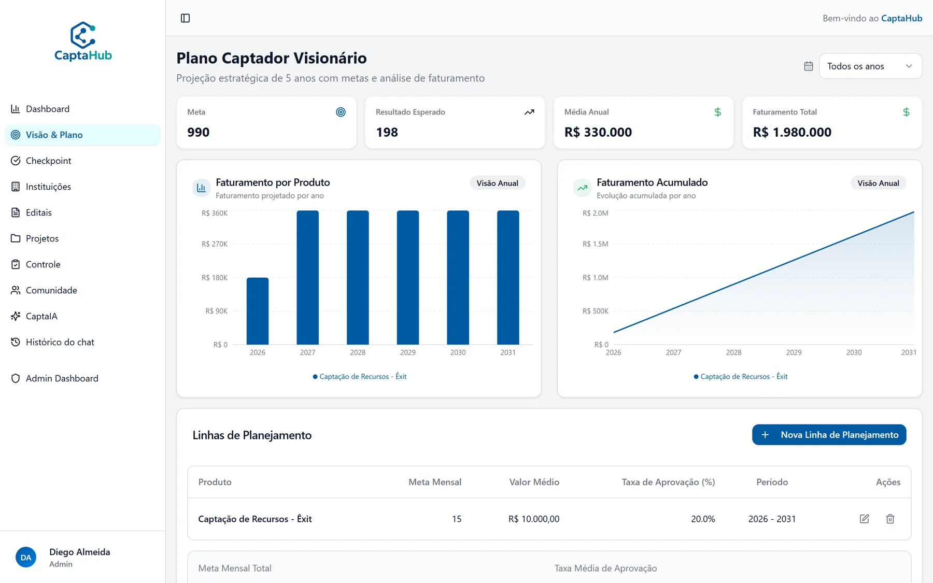This screenshot has height=583, width=933.
Task: Click the CaptaIA sparkle icon
Action: pyautogui.click(x=16, y=316)
